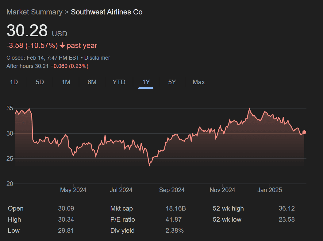View the 5Y price history
The height and width of the screenshot is (241, 323).
tap(172, 82)
